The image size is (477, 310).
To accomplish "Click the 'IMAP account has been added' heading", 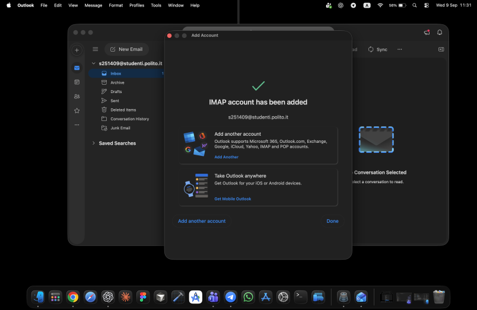I will (x=258, y=102).
